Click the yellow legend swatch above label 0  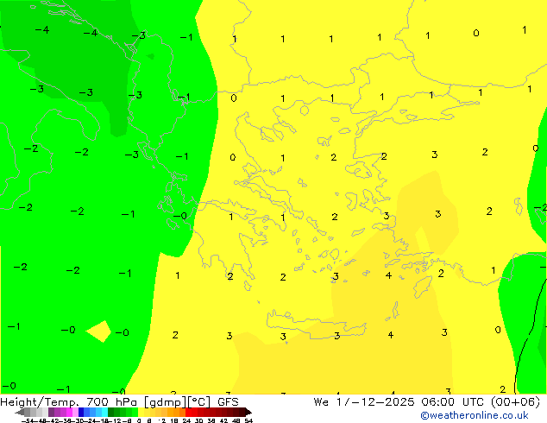pyautogui.click(x=141, y=412)
